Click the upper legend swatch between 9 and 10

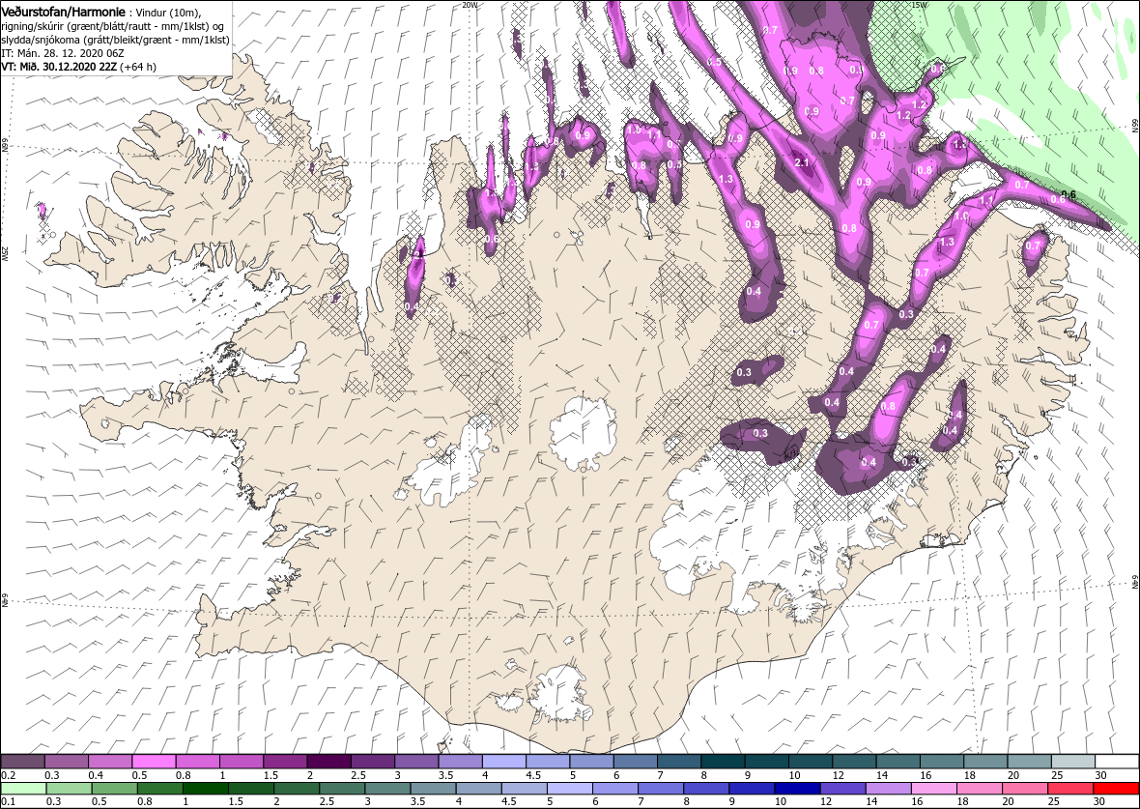point(766,762)
